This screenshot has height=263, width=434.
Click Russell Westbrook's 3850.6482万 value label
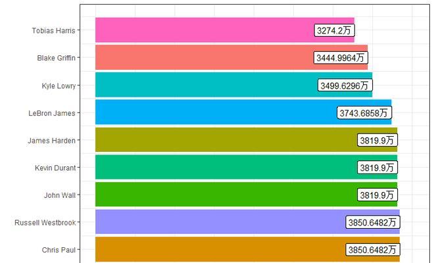click(373, 222)
